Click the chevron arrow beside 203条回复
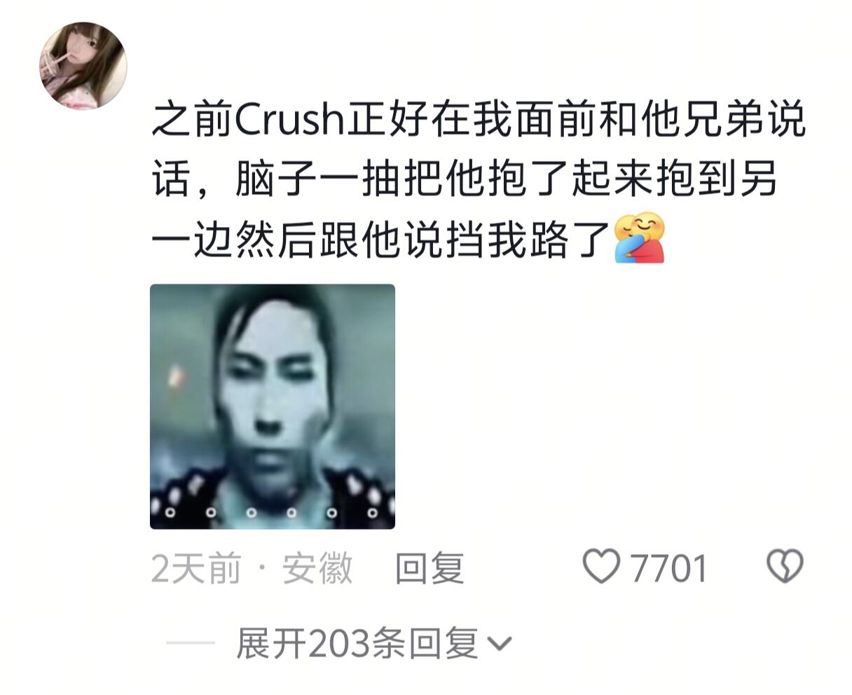 tap(499, 643)
